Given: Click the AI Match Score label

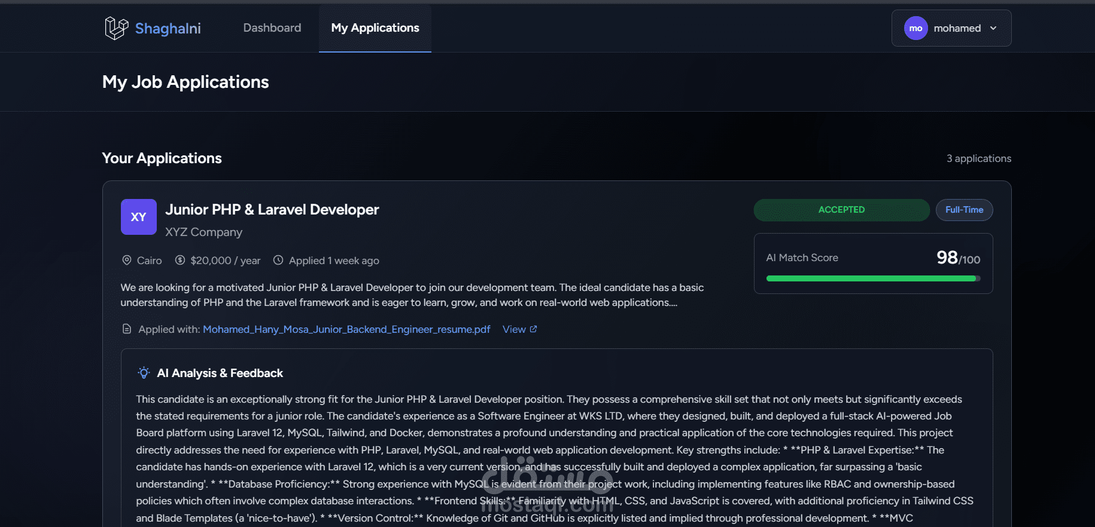Looking at the screenshot, I should (802, 258).
